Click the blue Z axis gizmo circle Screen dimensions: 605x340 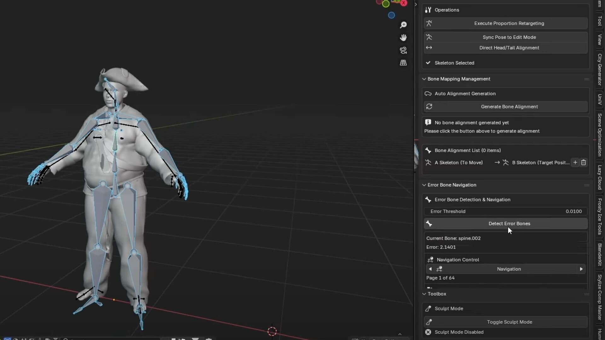click(x=391, y=15)
